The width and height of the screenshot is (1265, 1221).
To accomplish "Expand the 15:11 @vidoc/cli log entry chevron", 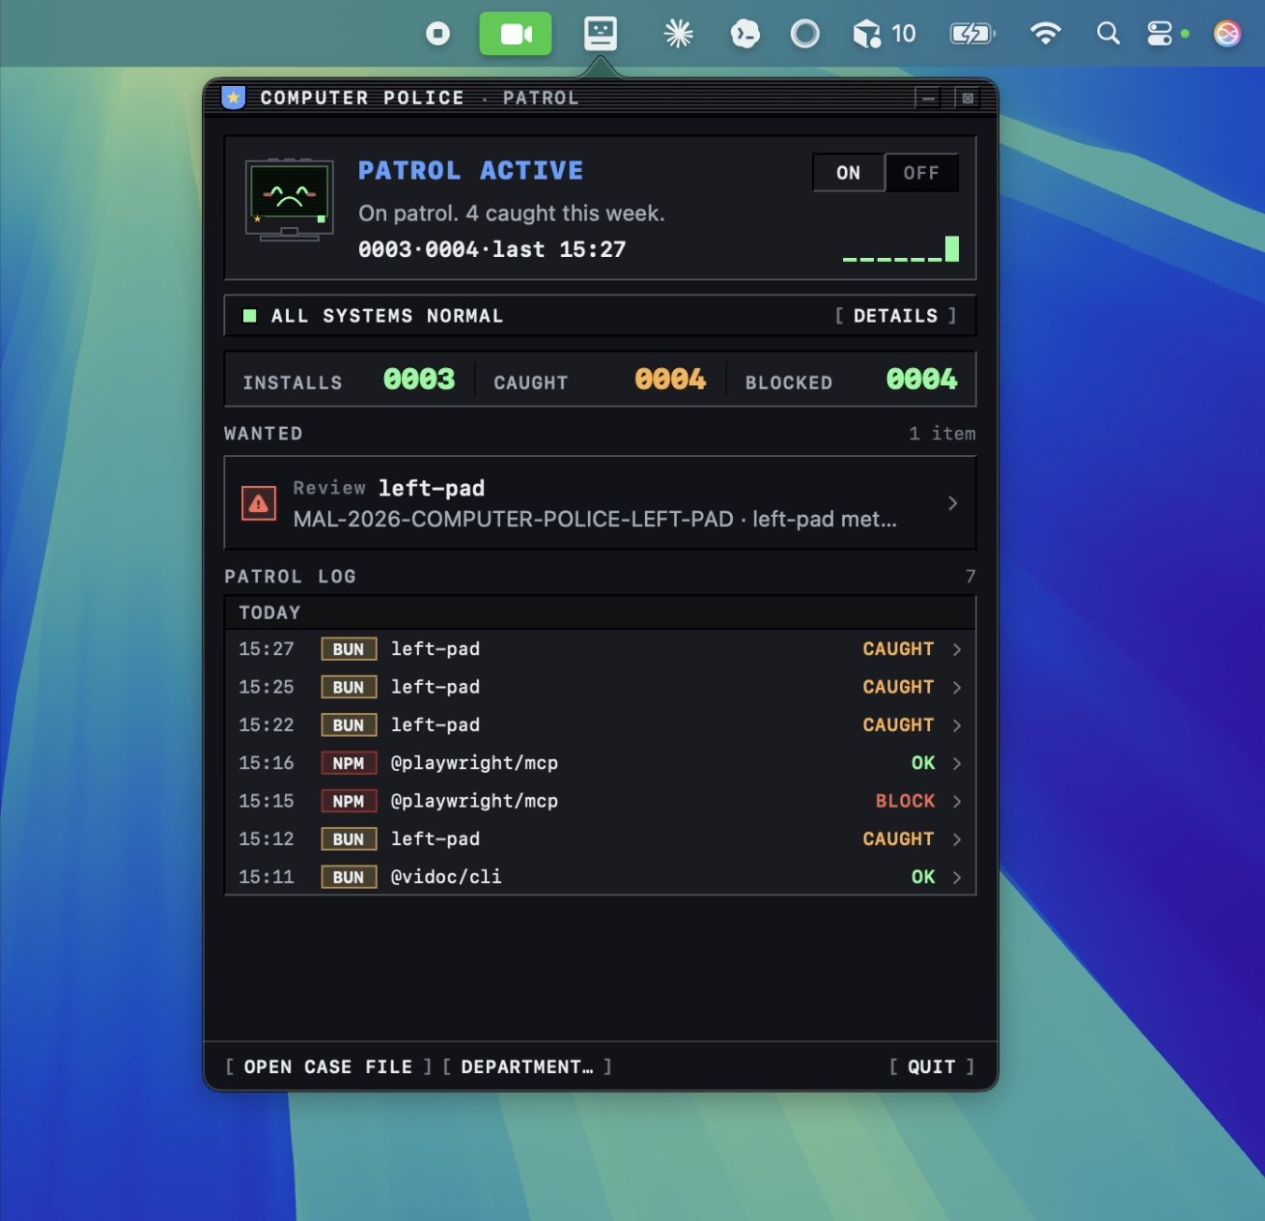I will [x=957, y=877].
